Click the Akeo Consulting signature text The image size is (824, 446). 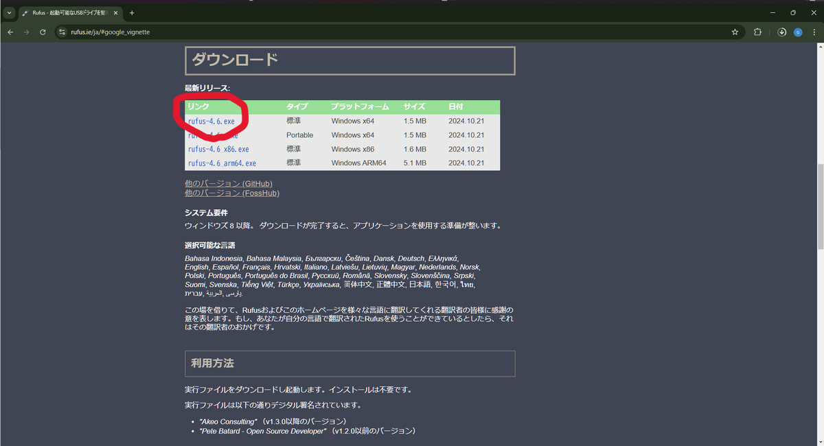(x=229, y=421)
